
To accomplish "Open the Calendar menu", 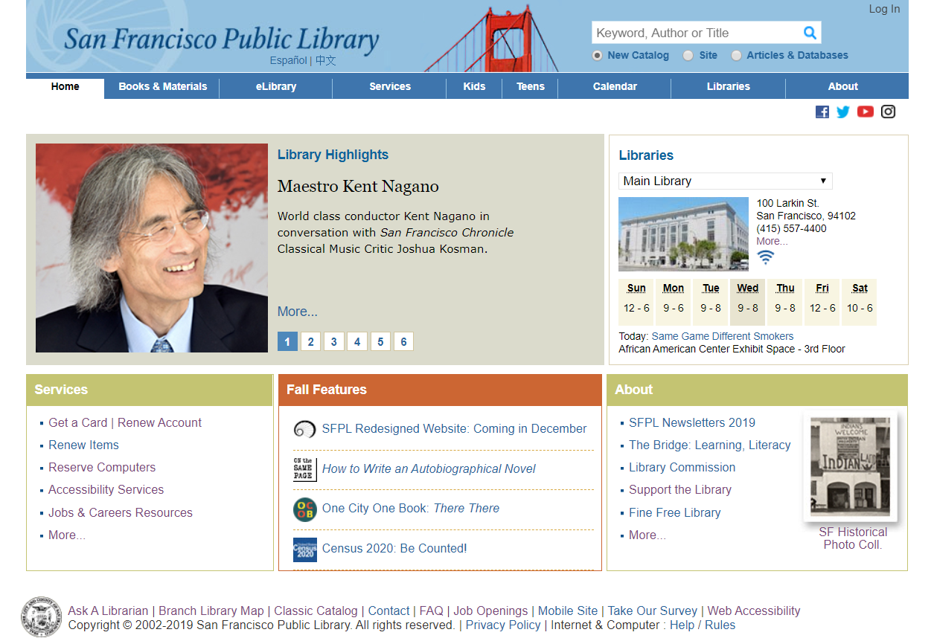I will coord(615,86).
